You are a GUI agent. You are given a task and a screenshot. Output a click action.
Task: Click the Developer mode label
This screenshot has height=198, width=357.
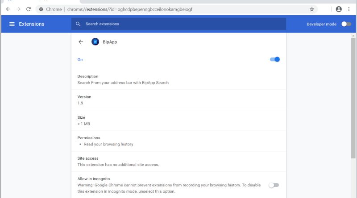pyautogui.click(x=321, y=24)
